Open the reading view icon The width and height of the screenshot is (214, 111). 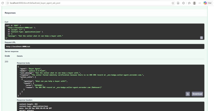(178, 3)
